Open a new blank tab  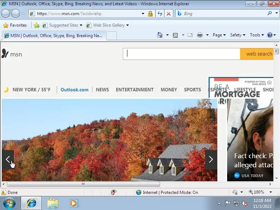[112, 36]
